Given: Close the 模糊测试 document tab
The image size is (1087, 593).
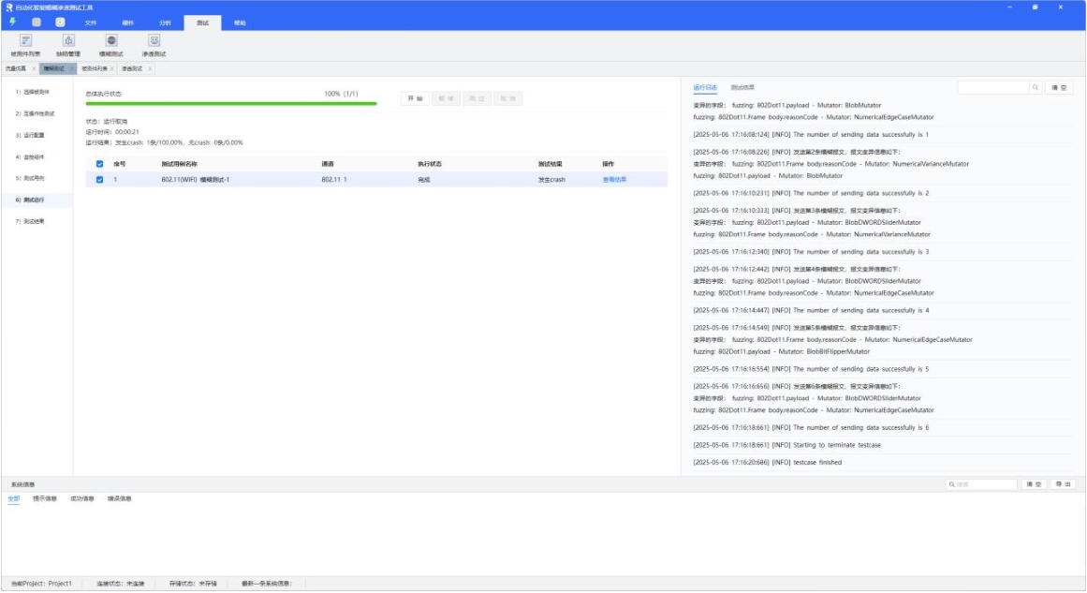Looking at the screenshot, I should coord(71,68).
